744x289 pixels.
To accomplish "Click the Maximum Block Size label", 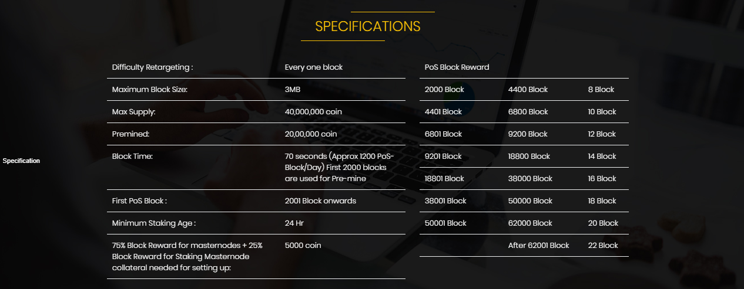I will (x=150, y=90).
